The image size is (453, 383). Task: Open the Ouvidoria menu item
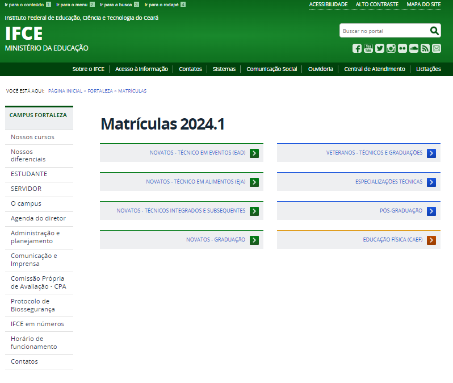tap(320, 69)
